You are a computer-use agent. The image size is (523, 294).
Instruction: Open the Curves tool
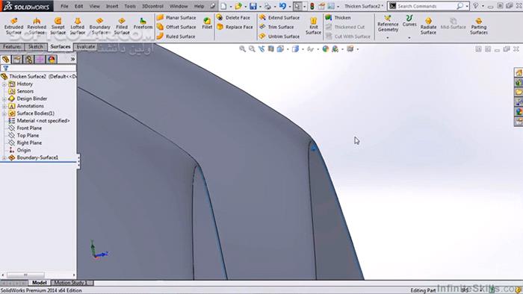pos(409,21)
